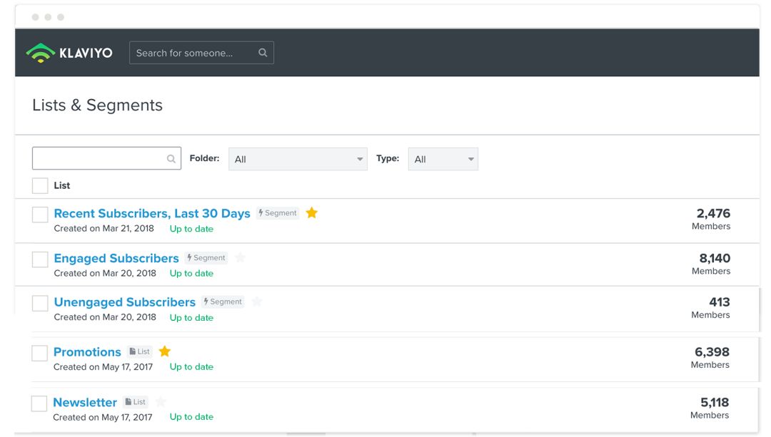Focus the 'Search for someone...' field
The height and width of the screenshot is (437, 771).
tap(193, 53)
